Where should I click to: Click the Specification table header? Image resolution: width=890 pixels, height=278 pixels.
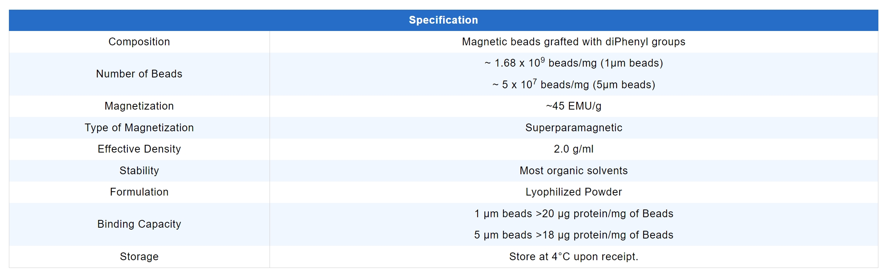tap(443, 20)
